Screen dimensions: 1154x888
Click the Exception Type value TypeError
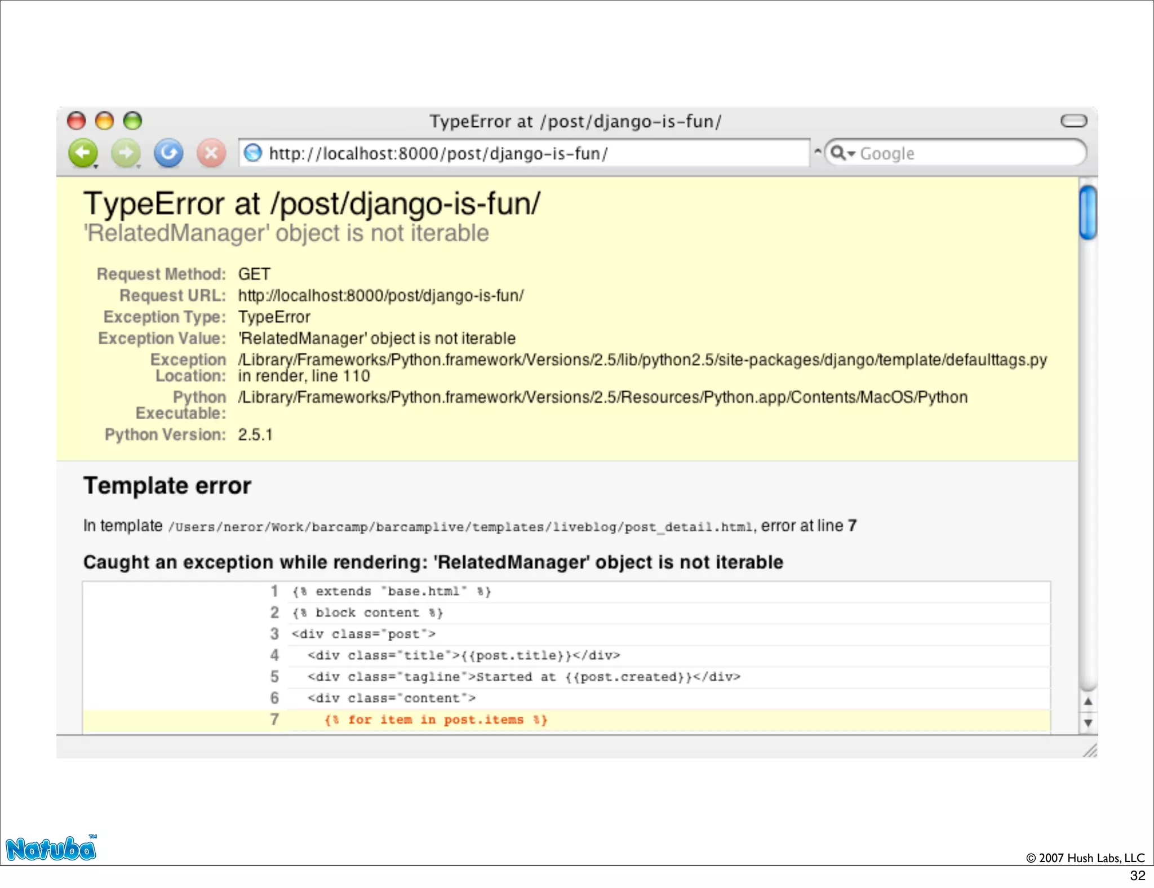coord(274,317)
